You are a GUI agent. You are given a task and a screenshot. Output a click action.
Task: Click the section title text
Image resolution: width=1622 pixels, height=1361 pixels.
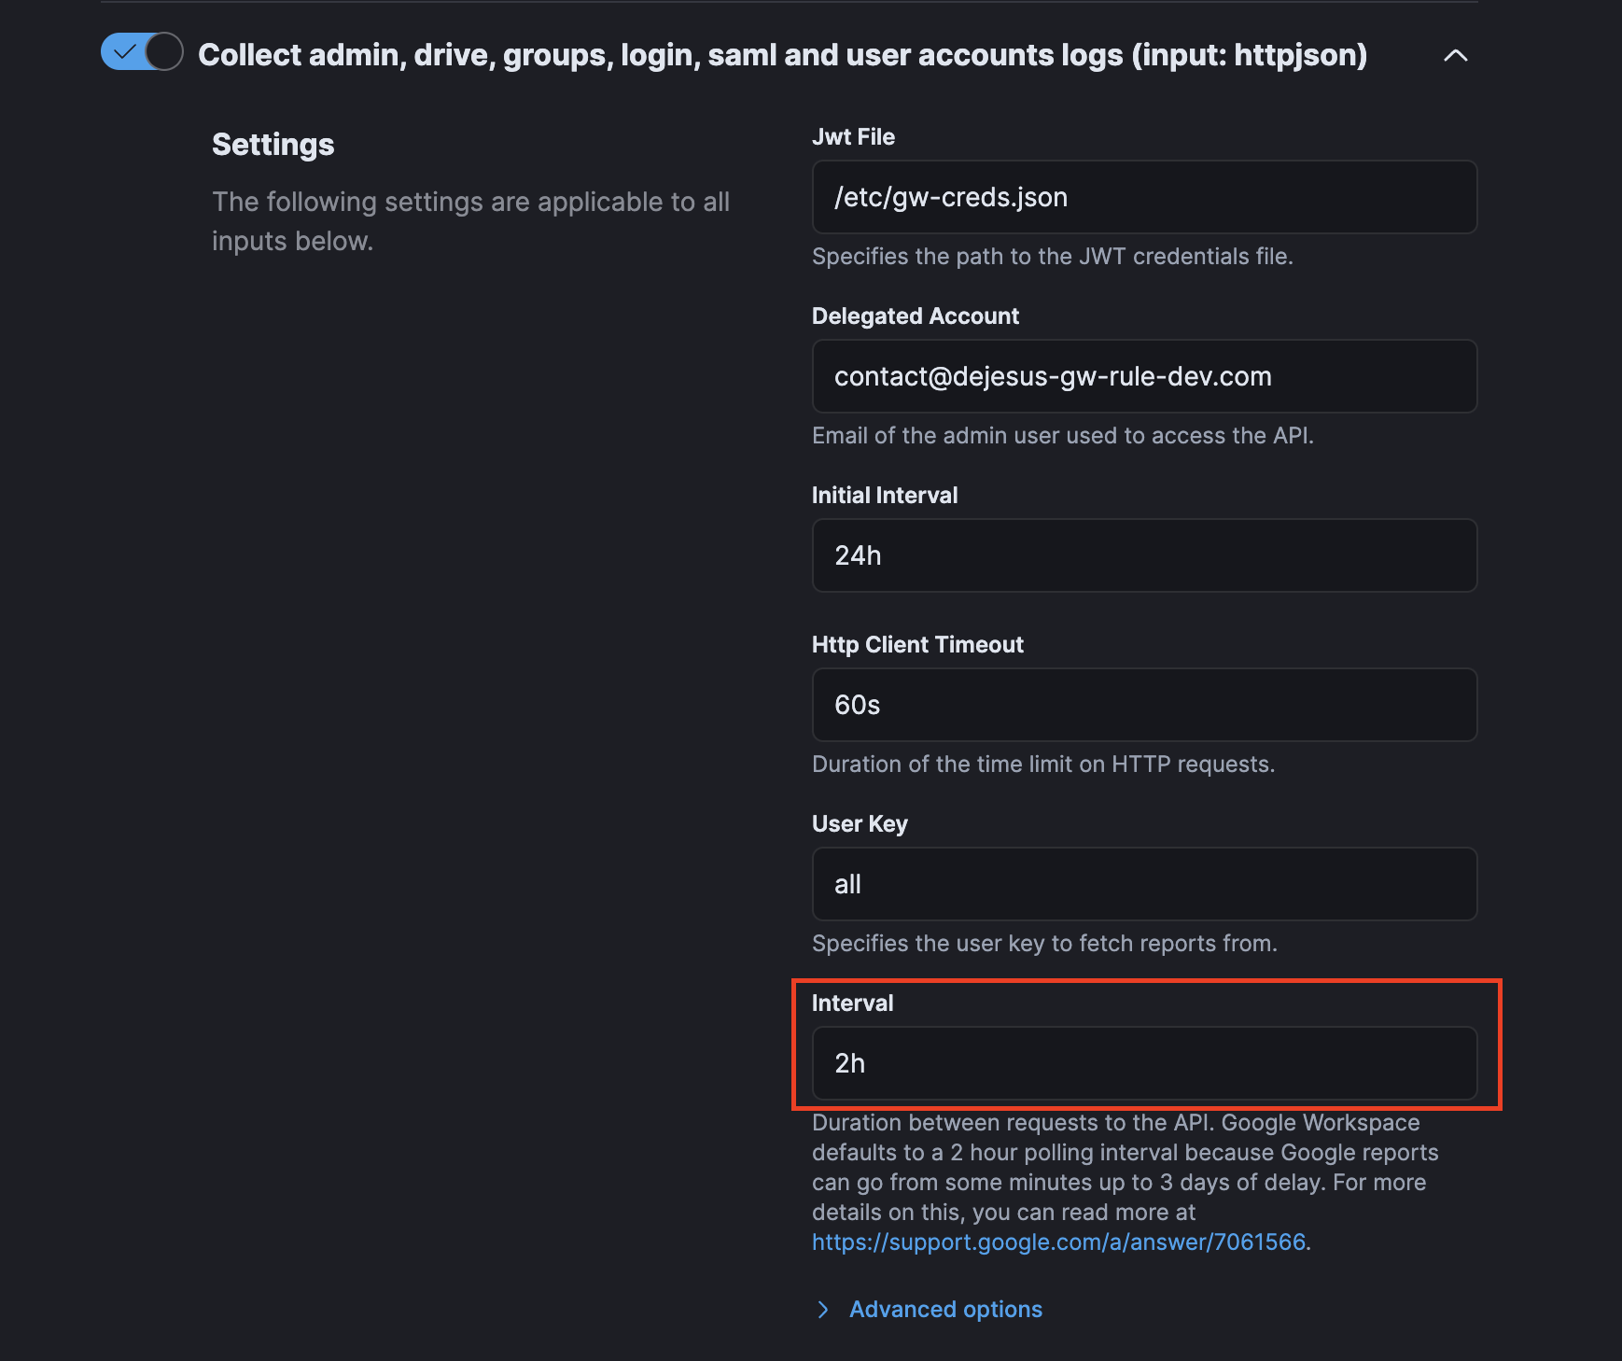[782, 55]
